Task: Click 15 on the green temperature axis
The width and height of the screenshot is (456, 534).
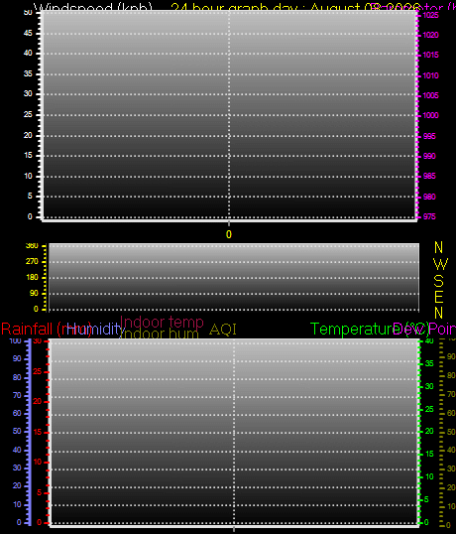Action: (429, 454)
